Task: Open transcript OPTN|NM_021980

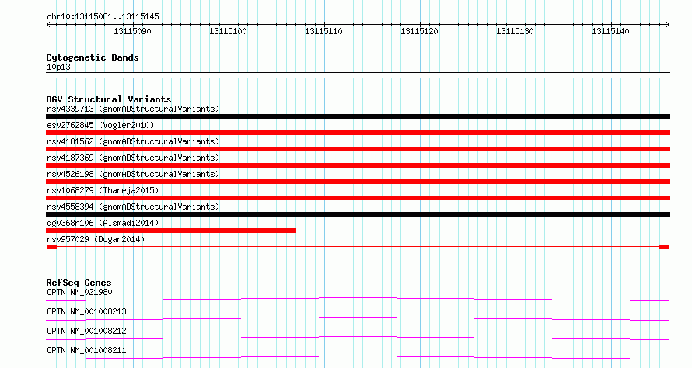Action: pyautogui.click(x=79, y=292)
